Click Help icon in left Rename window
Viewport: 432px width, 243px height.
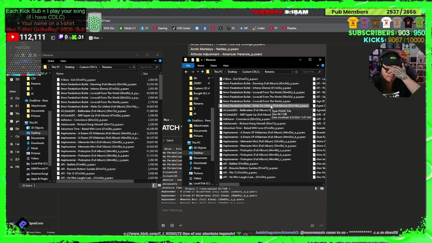click(160, 61)
